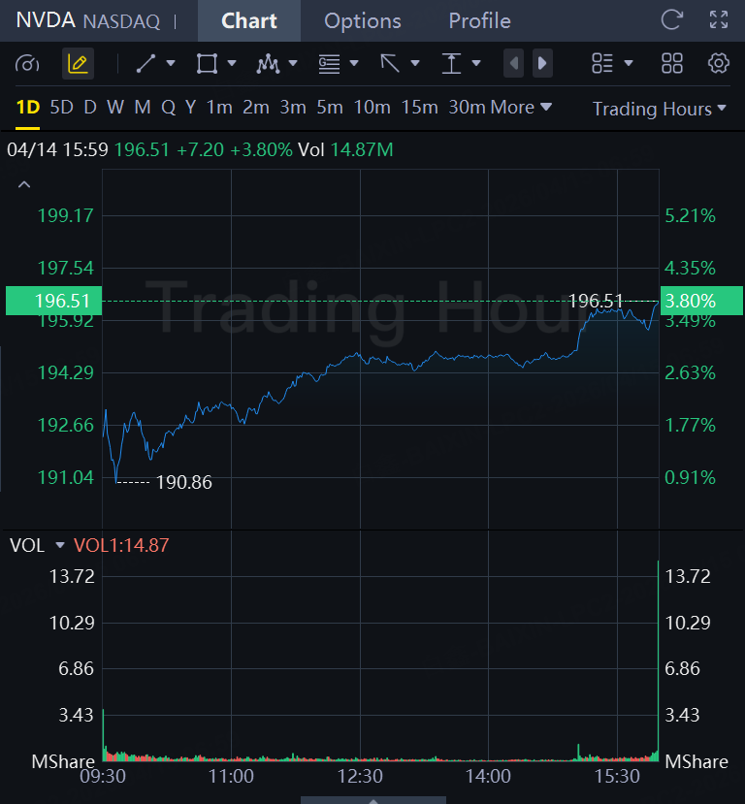Select the trend line drawing tool
745x804 pixels.
[146, 64]
